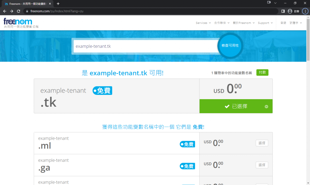
Task: Expand the 合作夥伴 menu
Action: [222, 23]
